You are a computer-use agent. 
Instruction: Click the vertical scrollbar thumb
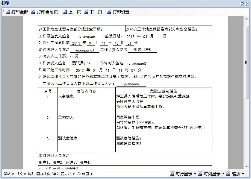pos(246,63)
